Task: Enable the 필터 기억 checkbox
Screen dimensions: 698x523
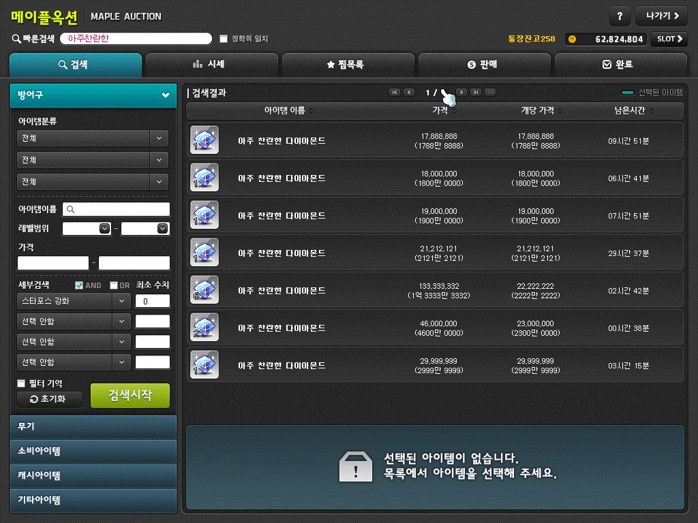Action: pos(21,383)
